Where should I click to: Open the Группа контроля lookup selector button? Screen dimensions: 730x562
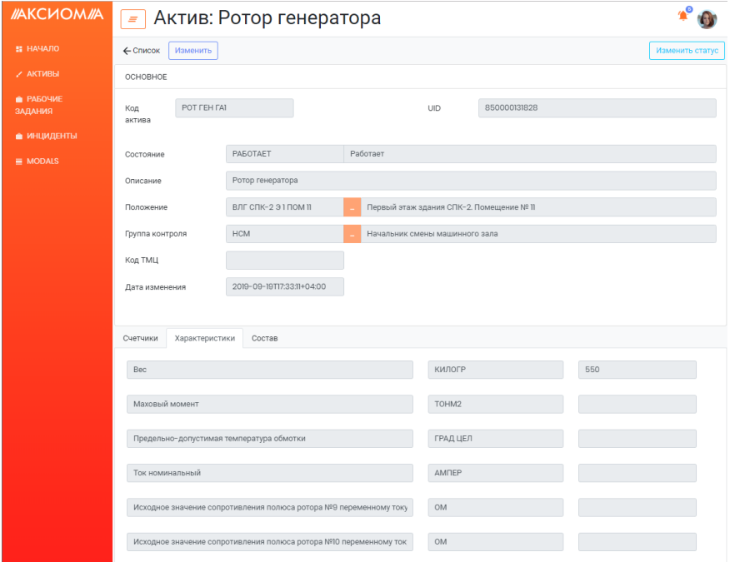coord(352,234)
